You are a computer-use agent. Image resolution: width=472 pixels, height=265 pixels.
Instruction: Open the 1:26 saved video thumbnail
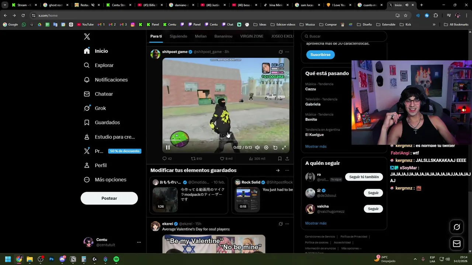tap(165, 199)
